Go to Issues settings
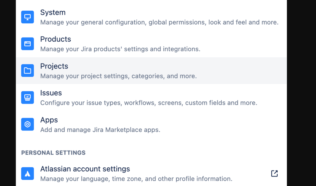316x186 pixels. point(51,93)
